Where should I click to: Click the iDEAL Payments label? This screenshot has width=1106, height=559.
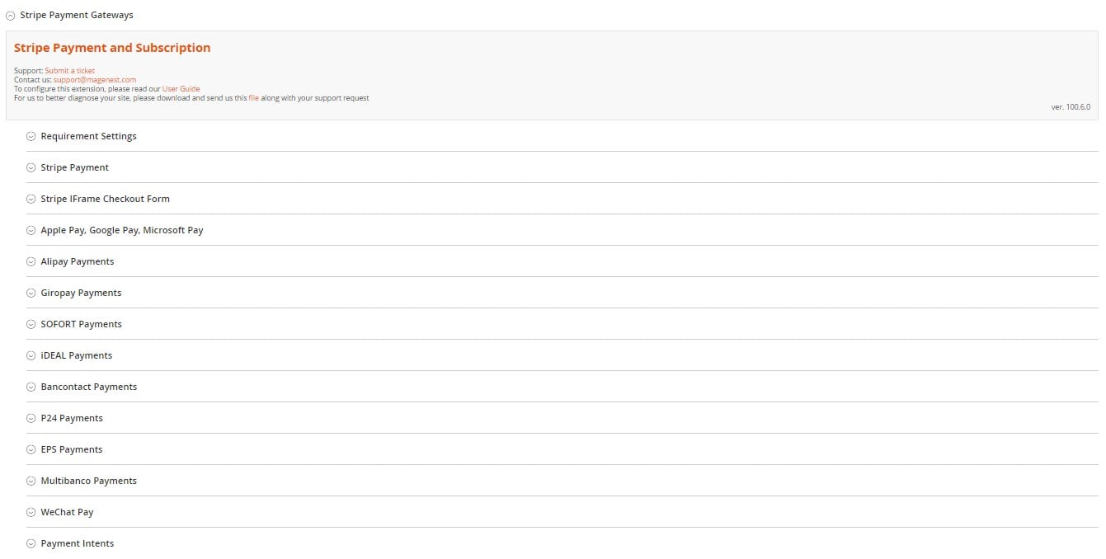click(x=77, y=355)
